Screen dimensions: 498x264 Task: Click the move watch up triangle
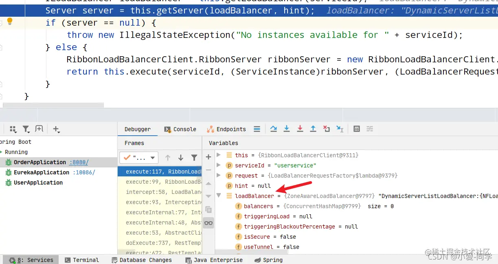click(208, 184)
